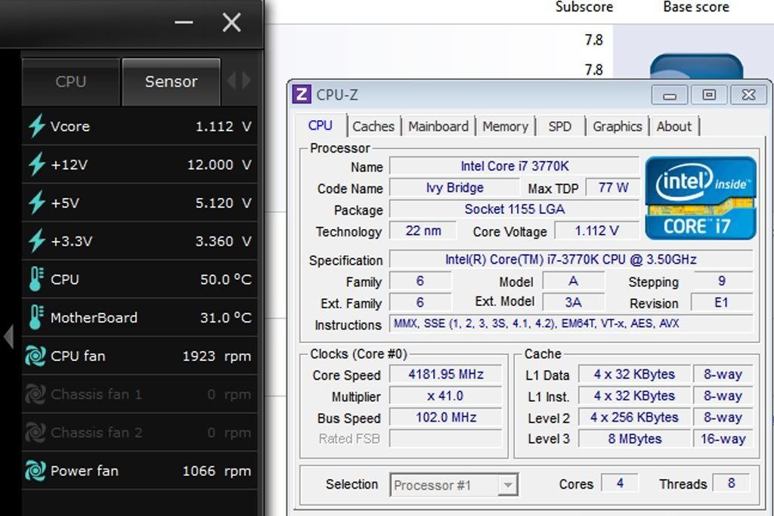The width and height of the screenshot is (774, 516).
Task: Click the Chassis fan 1 icon
Action: click(36, 394)
